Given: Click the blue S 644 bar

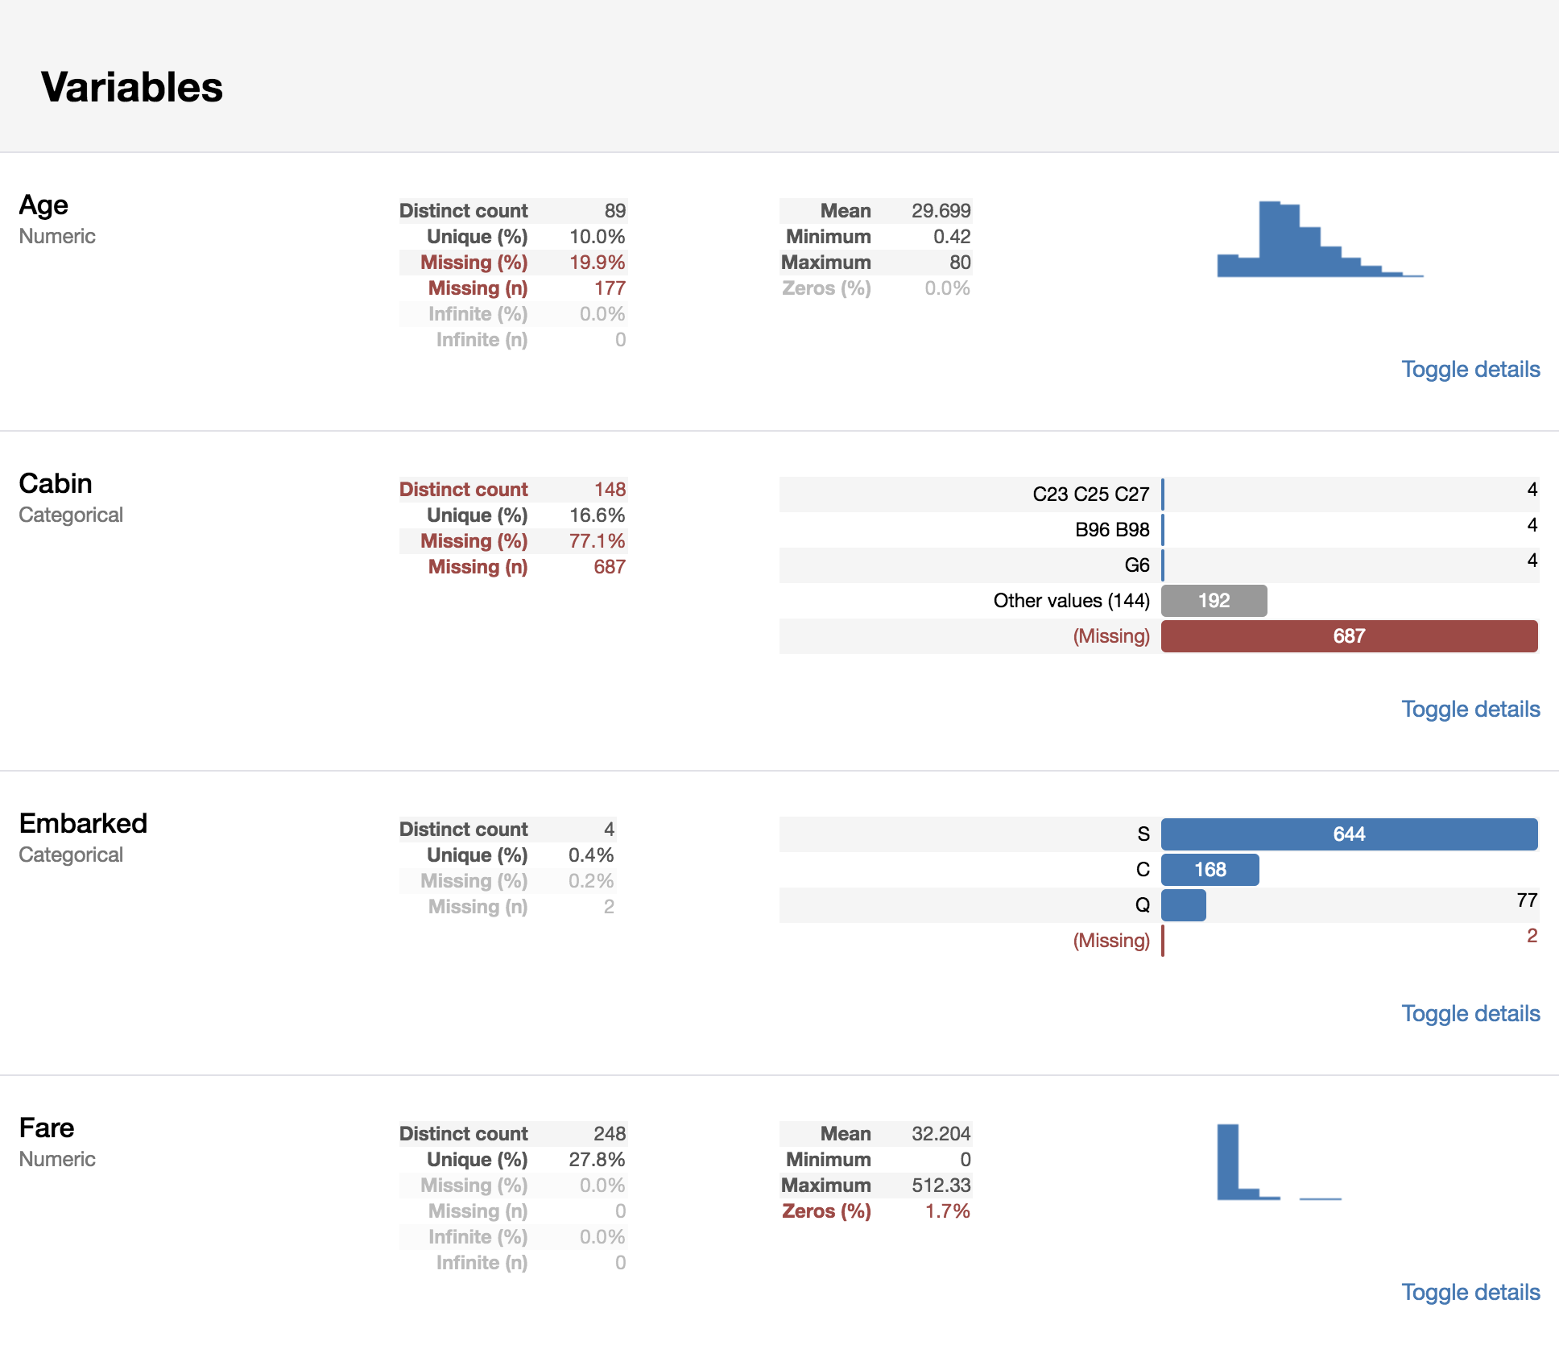Looking at the screenshot, I should [1349, 834].
